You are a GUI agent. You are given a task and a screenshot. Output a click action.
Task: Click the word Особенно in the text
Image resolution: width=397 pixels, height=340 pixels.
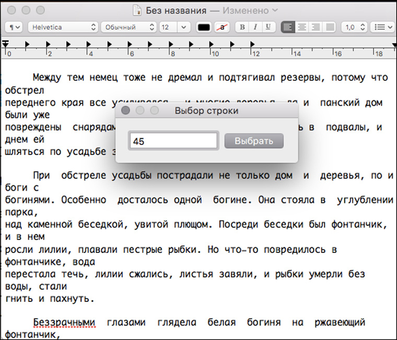(x=84, y=200)
